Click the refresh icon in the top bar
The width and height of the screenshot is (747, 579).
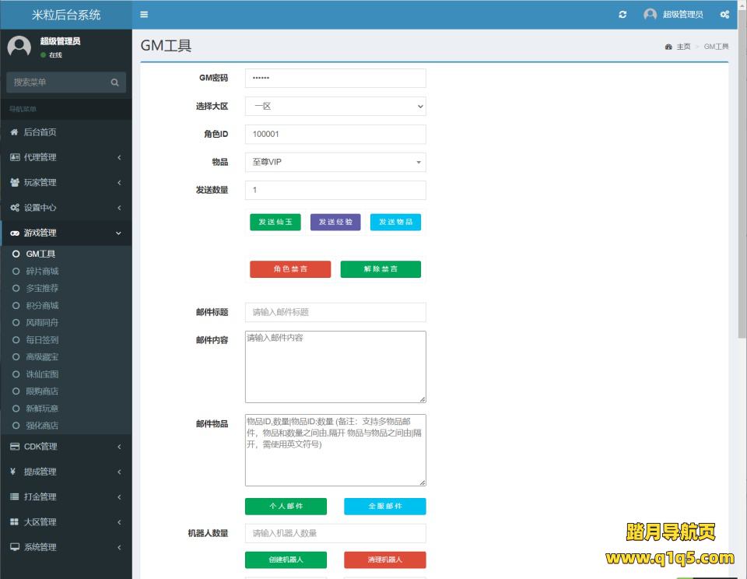click(x=622, y=15)
